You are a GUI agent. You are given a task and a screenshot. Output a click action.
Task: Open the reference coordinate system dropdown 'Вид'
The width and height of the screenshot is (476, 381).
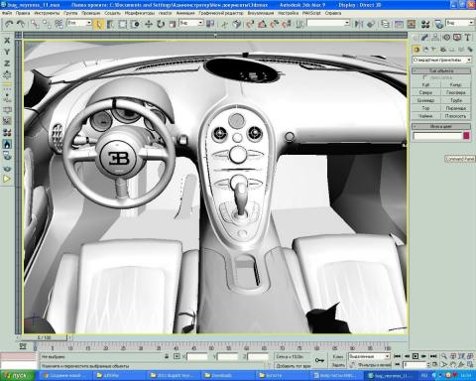click(x=191, y=23)
